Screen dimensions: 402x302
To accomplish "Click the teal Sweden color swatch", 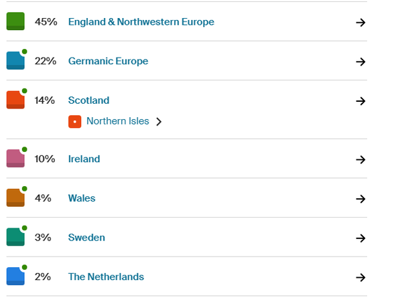I will click(x=15, y=237).
